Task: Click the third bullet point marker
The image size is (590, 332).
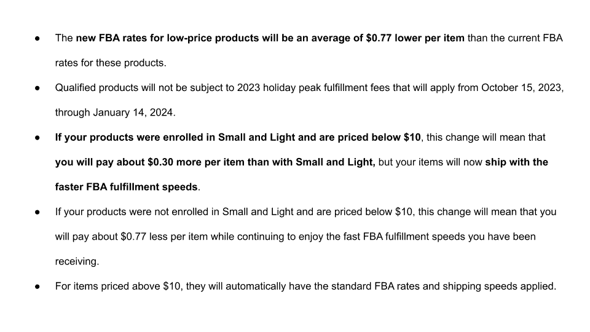Action: [x=37, y=138]
